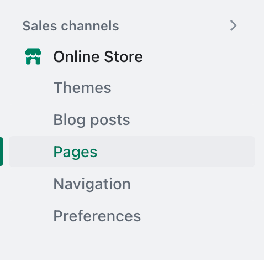
Task: Expand Sales channels with the chevron arrow
Action: [233, 25]
